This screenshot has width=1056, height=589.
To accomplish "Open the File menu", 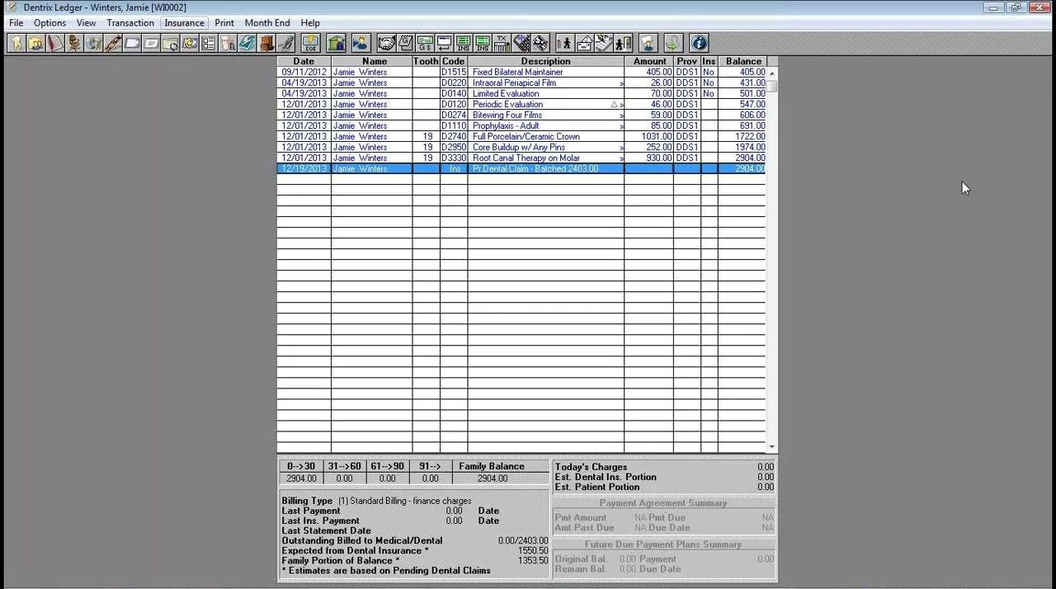I will click(x=16, y=23).
